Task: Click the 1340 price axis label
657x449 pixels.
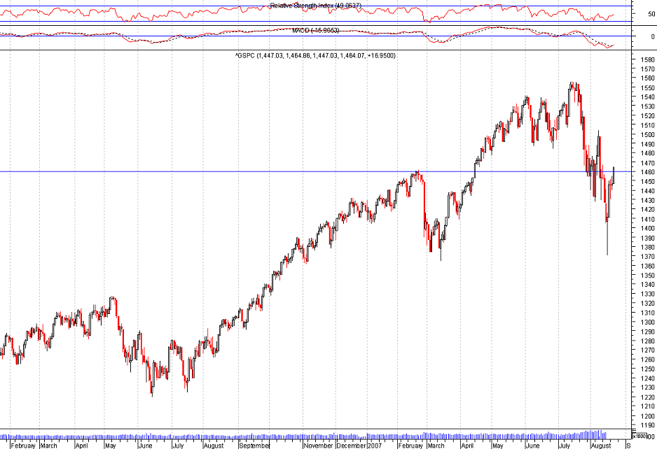Action: (648, 285)
